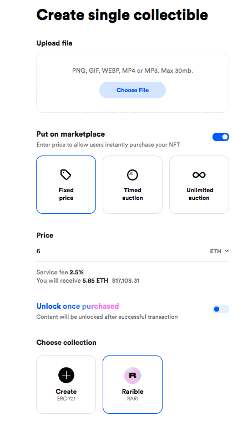Click into the Price input field

(x=121, y=251)
